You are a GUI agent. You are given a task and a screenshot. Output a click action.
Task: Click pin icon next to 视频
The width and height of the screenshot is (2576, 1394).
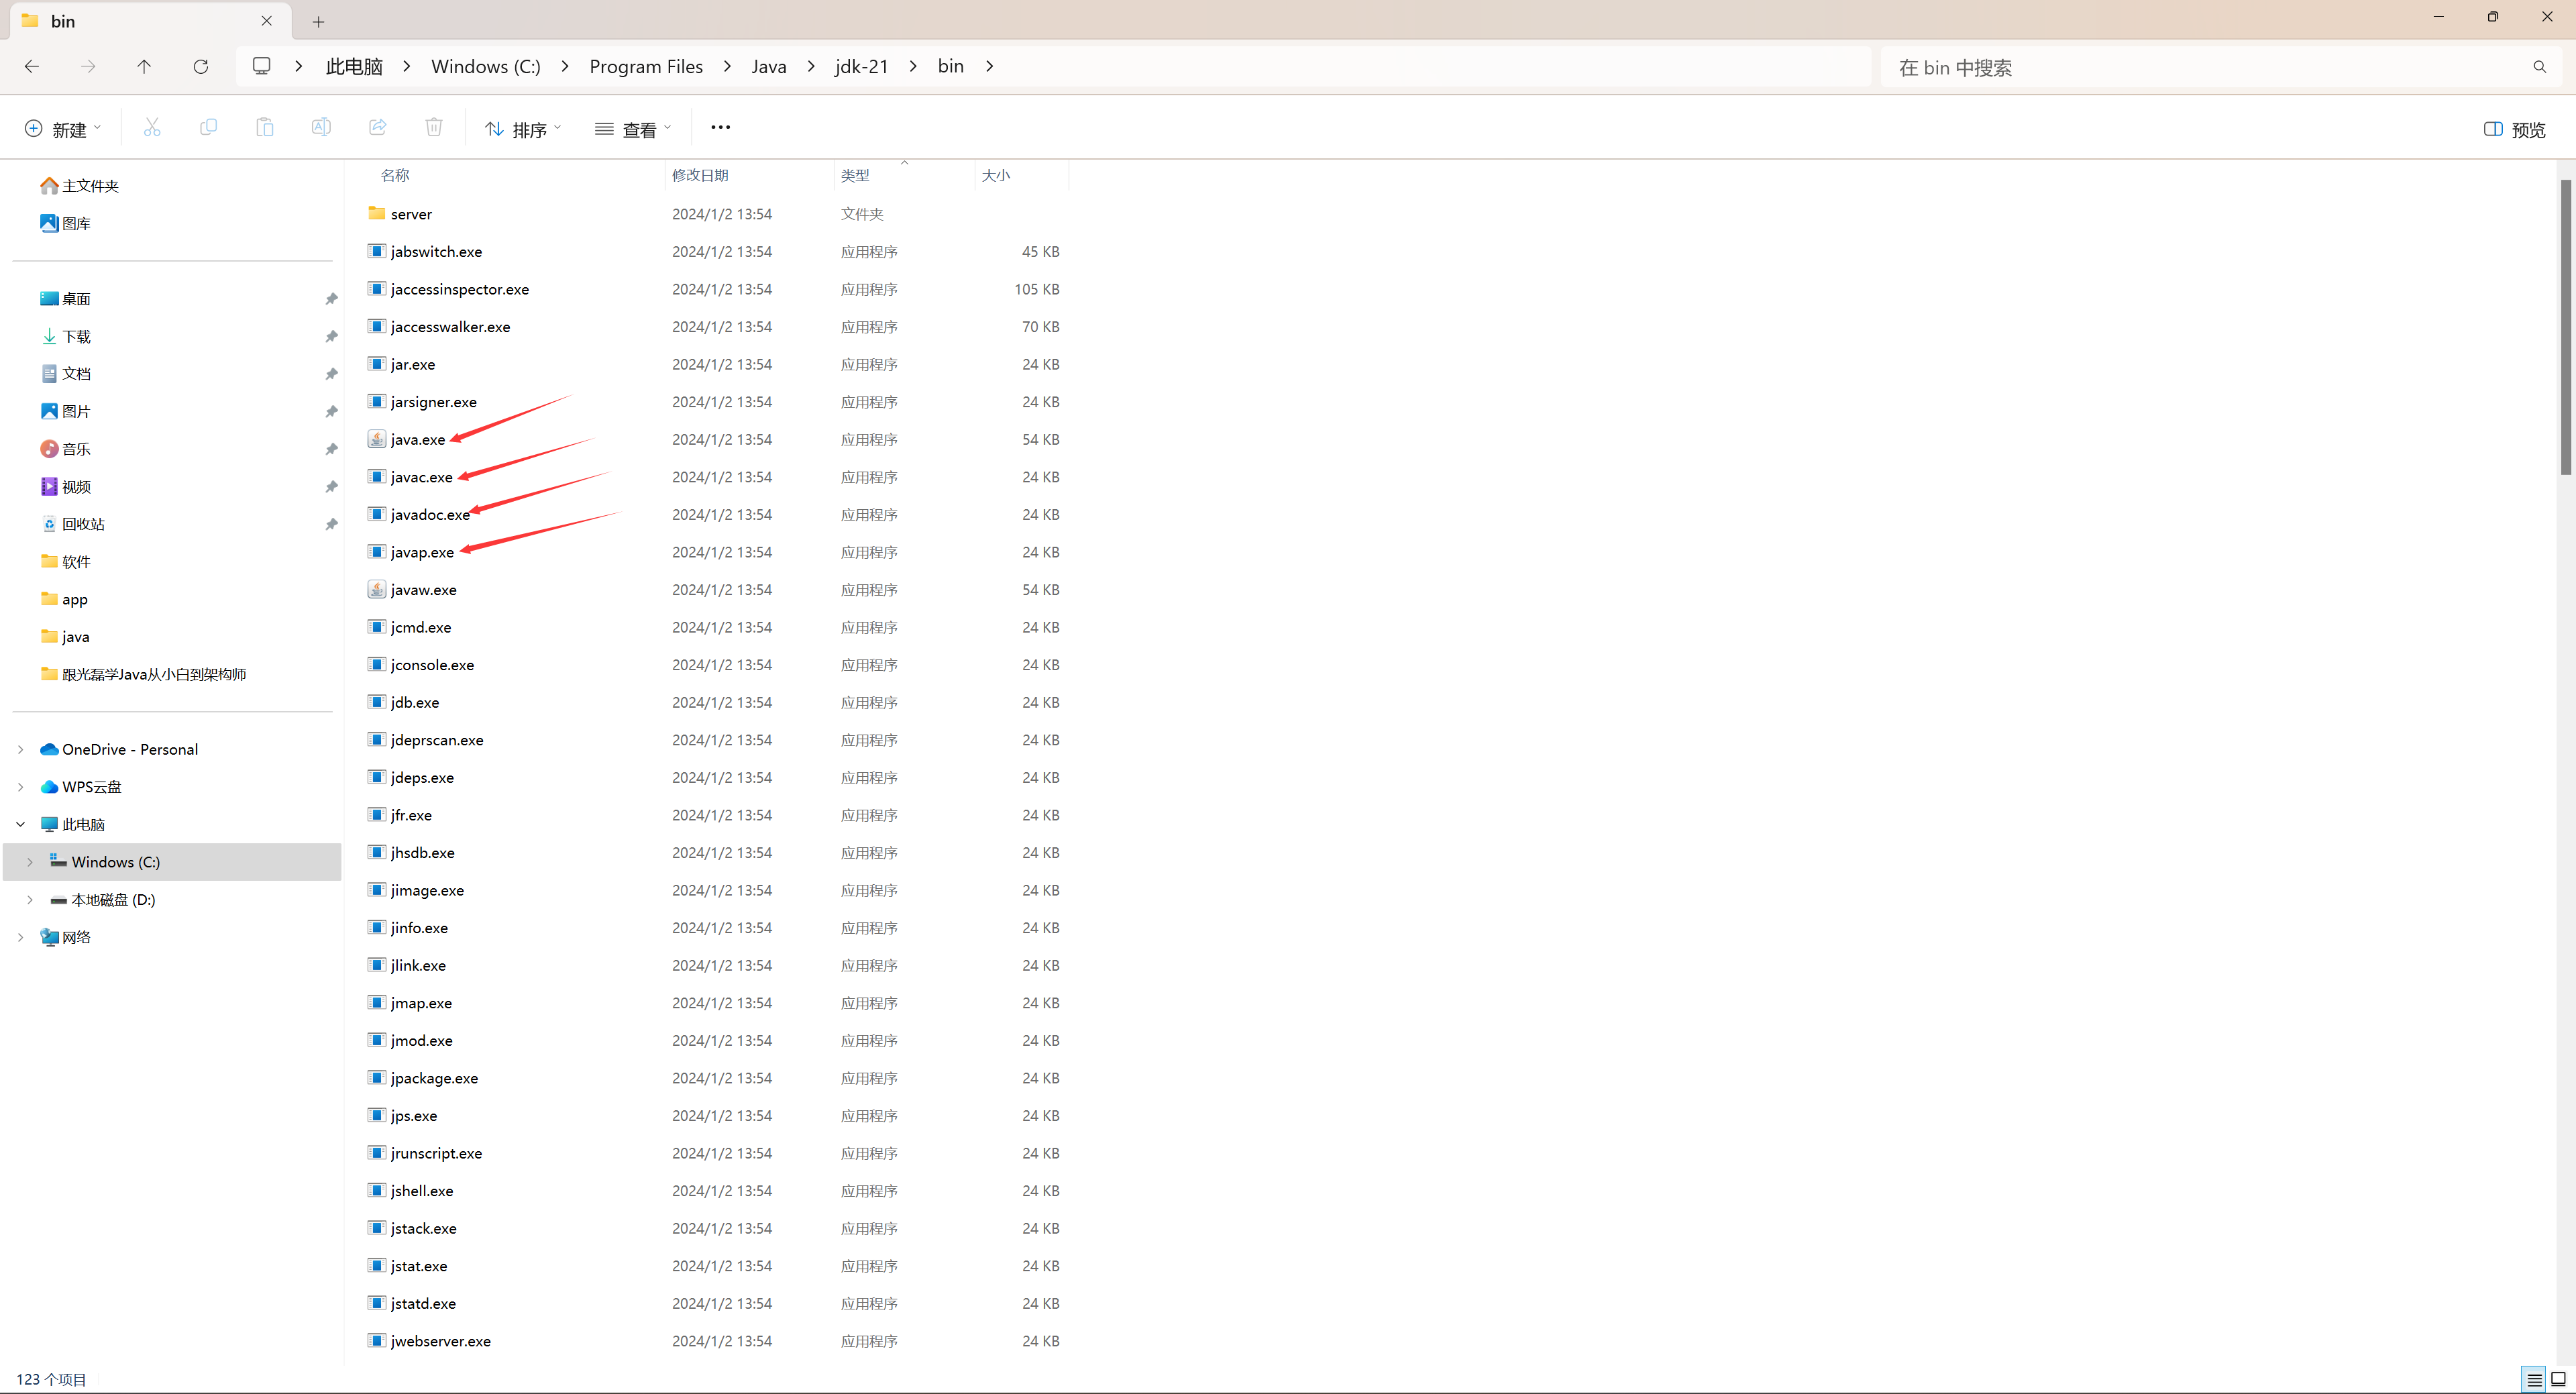pyautogui.click(x=331, y=487)
